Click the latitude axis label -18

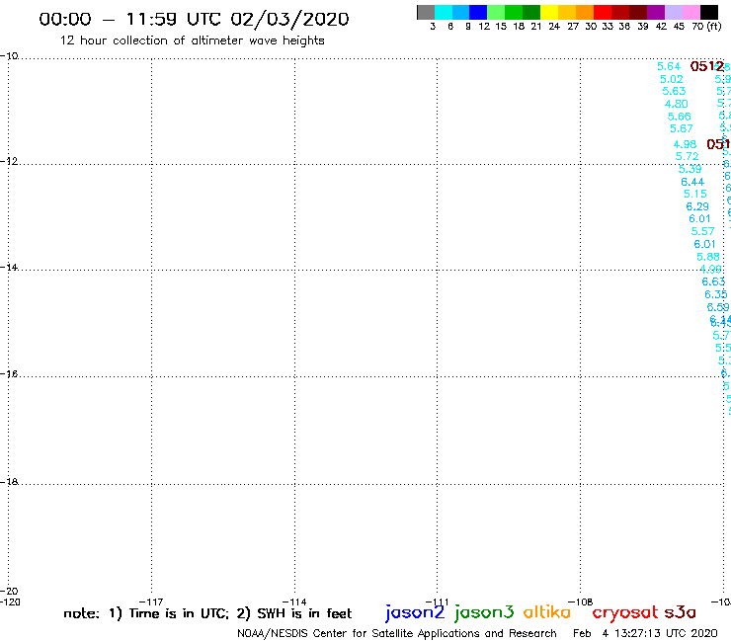(x=9, y=482)
